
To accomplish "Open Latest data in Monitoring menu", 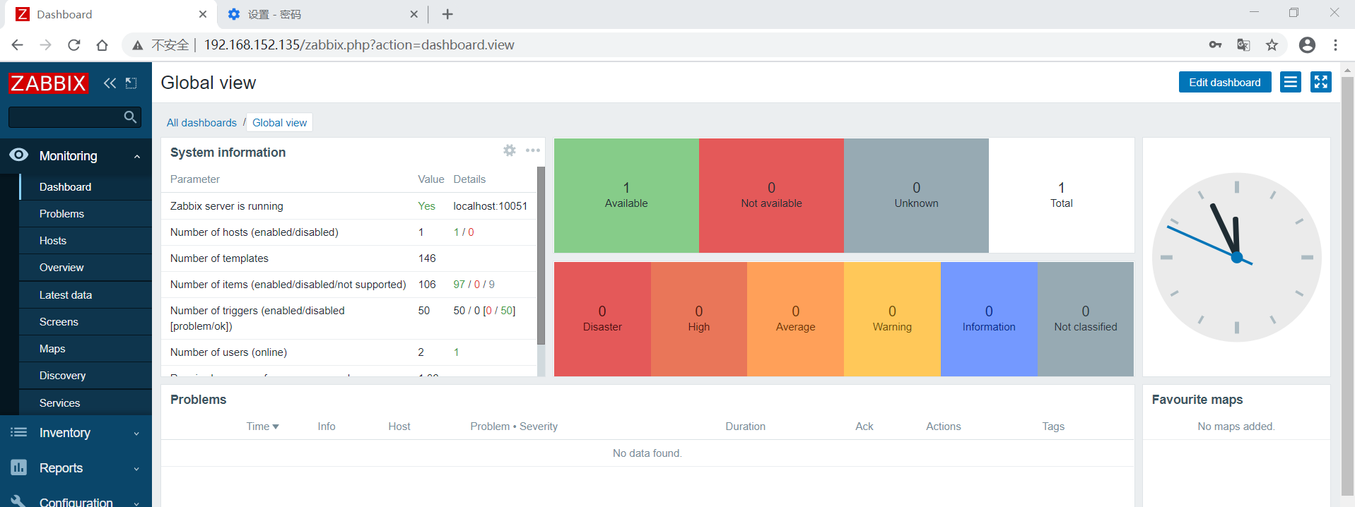I will pyautogui.click(x=86, y=295).
